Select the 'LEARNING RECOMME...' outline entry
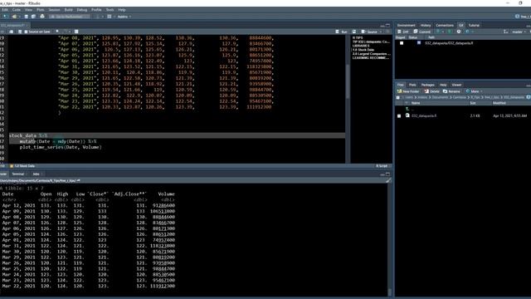The width and height of the screenshot is (531, 299). click(371, 58)
